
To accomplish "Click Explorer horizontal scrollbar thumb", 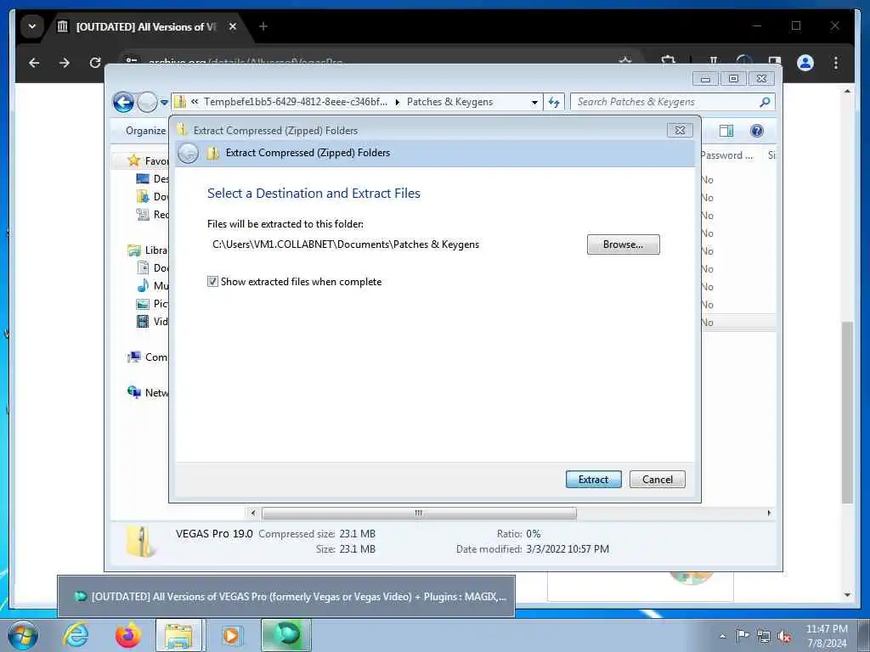I will [x=419, y=513].
